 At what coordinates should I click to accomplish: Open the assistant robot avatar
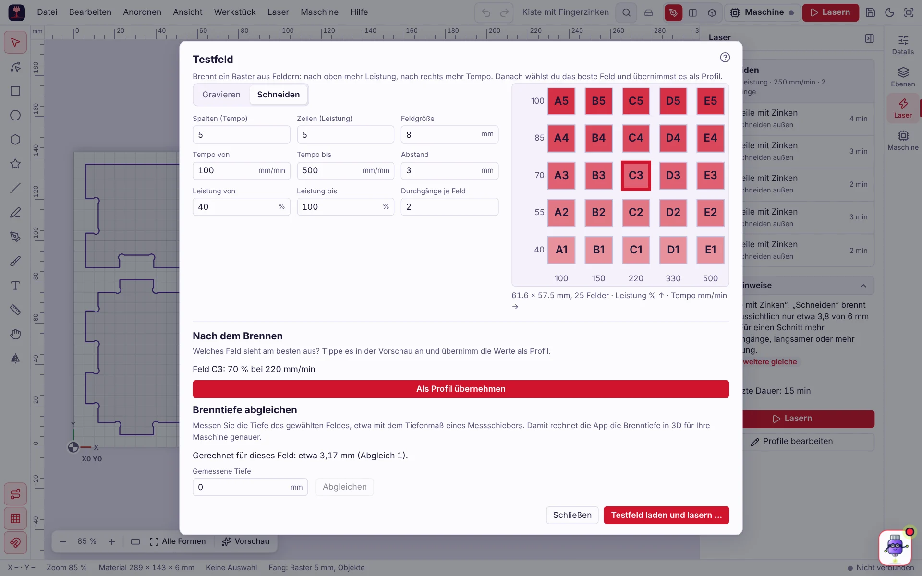pos(895,547)
